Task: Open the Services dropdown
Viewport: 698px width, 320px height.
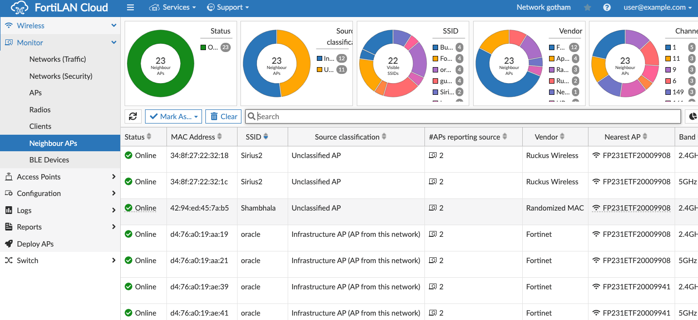Action: pyautogui.click(x=173, y=7)
